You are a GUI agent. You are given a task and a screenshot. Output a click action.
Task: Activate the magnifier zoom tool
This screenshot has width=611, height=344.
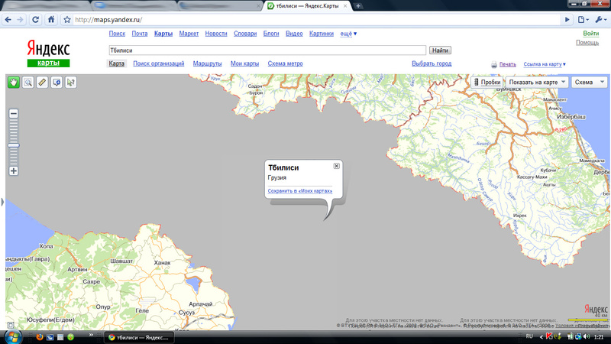[x=27, y=83]
